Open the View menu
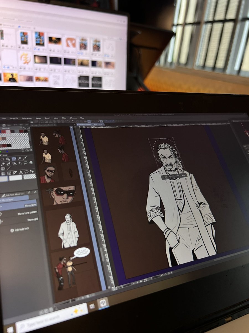 (56, 118)
